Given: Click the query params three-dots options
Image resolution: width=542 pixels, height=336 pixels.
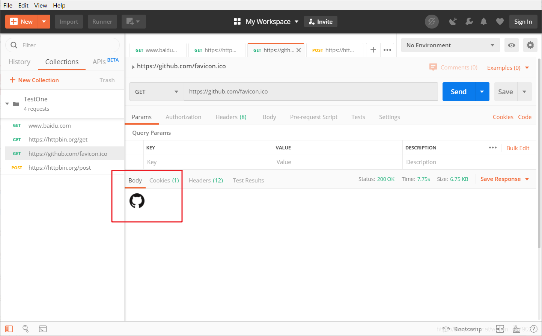Looking at the screenshot, I should (x=493, y=148).
